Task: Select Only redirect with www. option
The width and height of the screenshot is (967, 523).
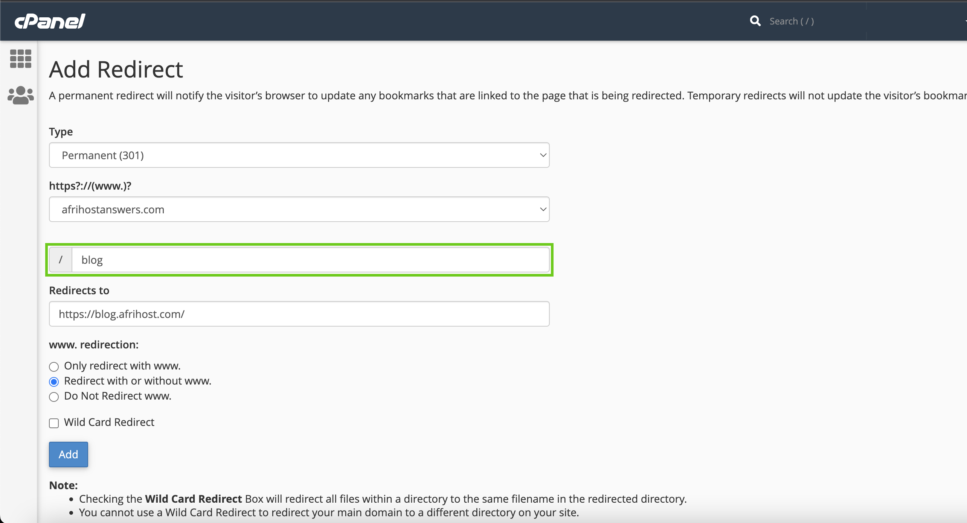Action: (x=54, y=366)
